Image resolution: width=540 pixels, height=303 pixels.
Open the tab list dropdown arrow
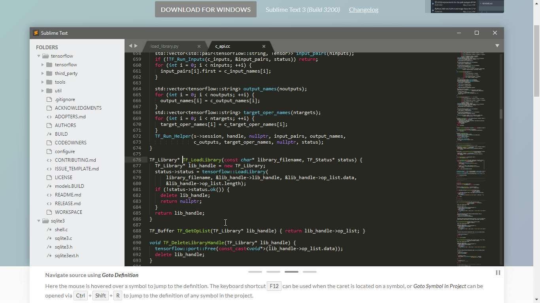pos(497,46)
